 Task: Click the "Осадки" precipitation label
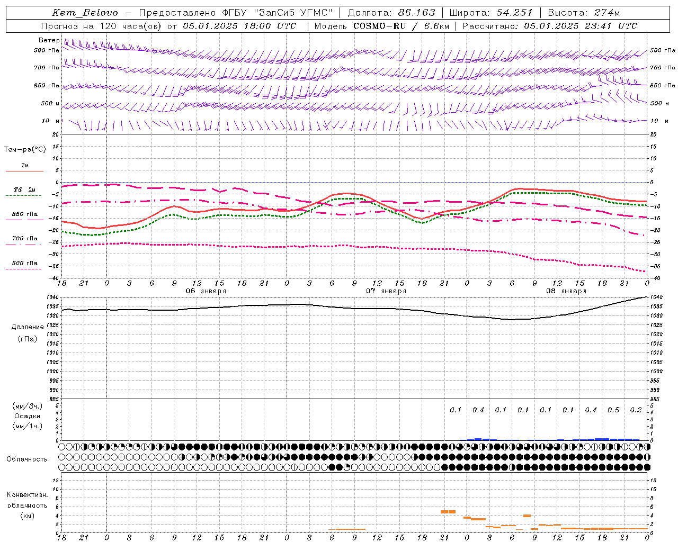(x=28, y=415)
